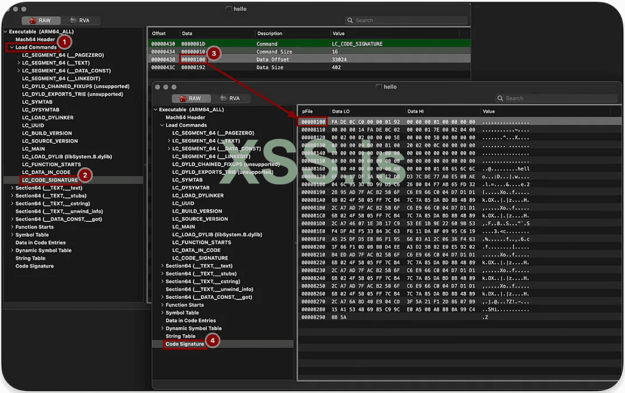Select LC_CODE_SIGNATURE command row in table
The height and width of the screenshot is (393, 625).
(310, 44)
